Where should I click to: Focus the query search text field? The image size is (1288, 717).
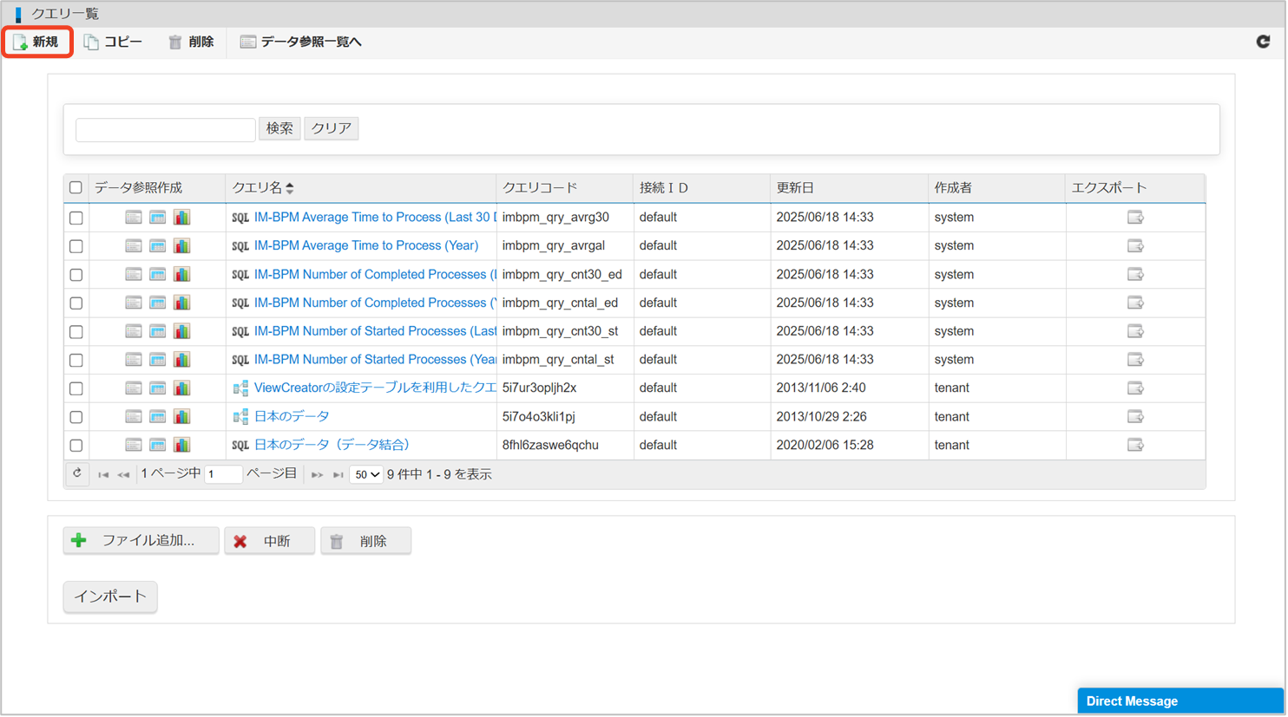click(x=166, y=130)
